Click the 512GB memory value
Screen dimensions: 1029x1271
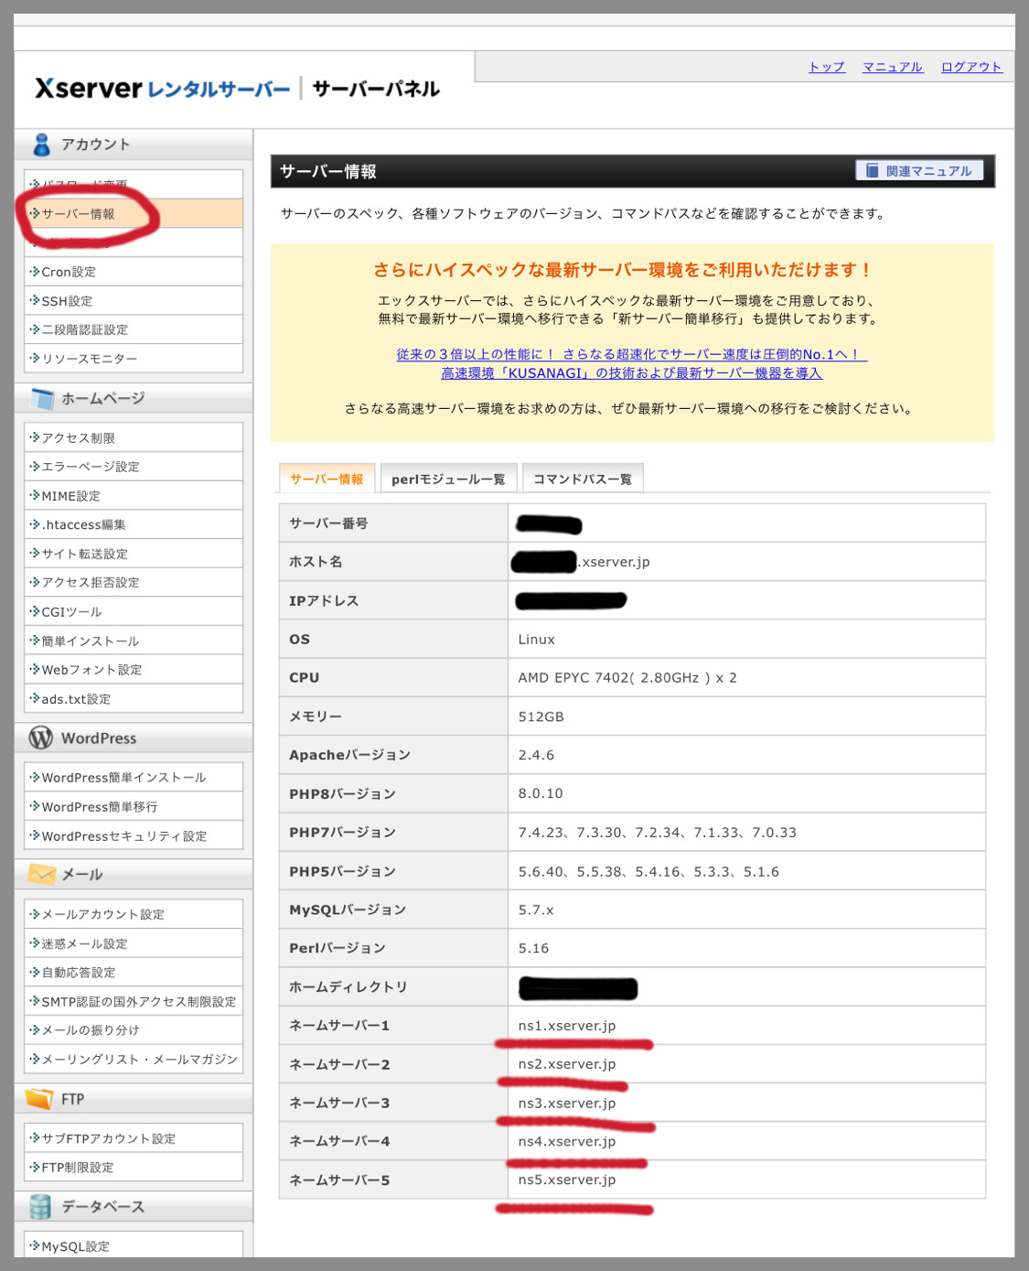541,716
